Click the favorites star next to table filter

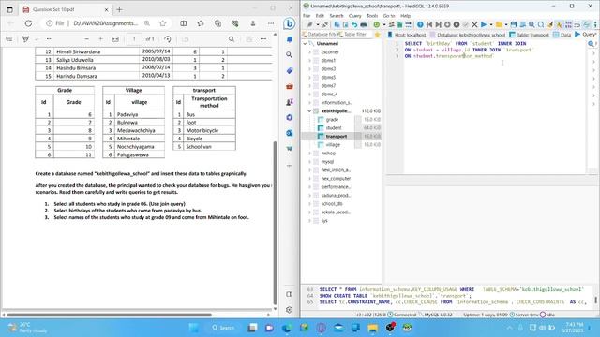377,35
